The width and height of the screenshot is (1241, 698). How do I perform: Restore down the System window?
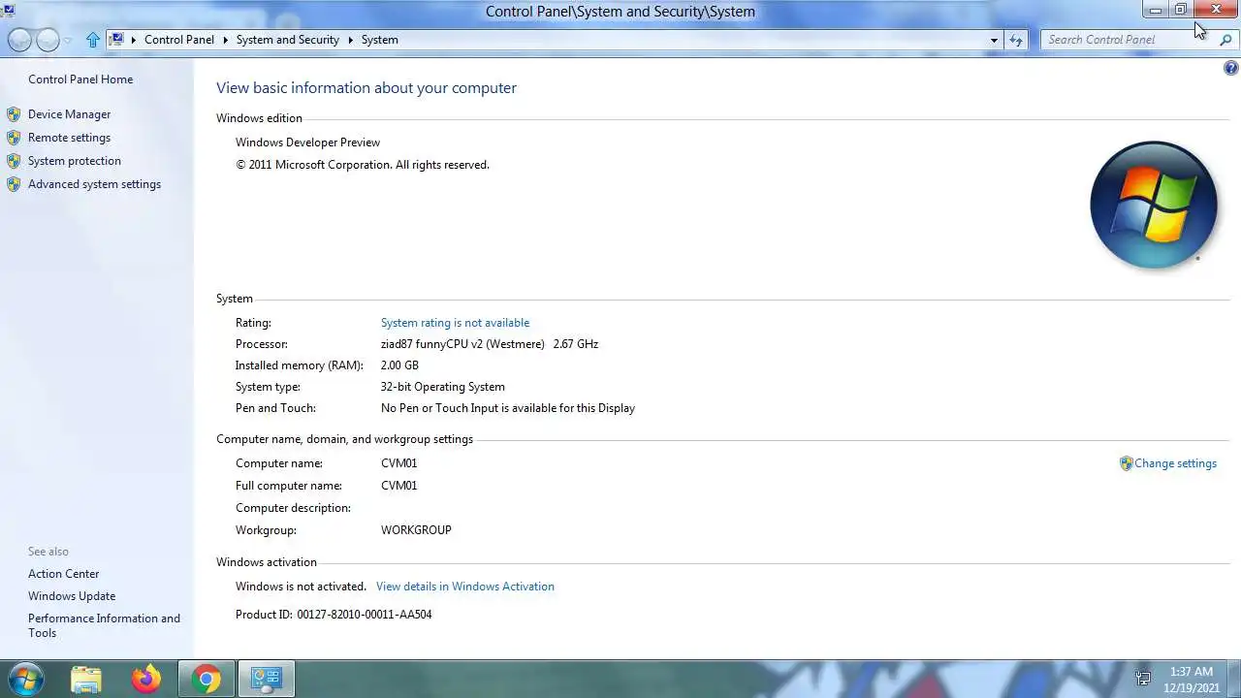[1180, 10]
